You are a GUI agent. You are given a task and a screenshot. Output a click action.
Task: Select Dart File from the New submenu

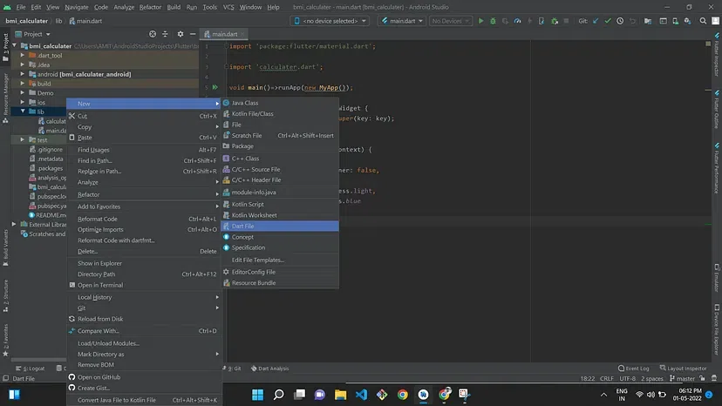click(x=243, y=226)
